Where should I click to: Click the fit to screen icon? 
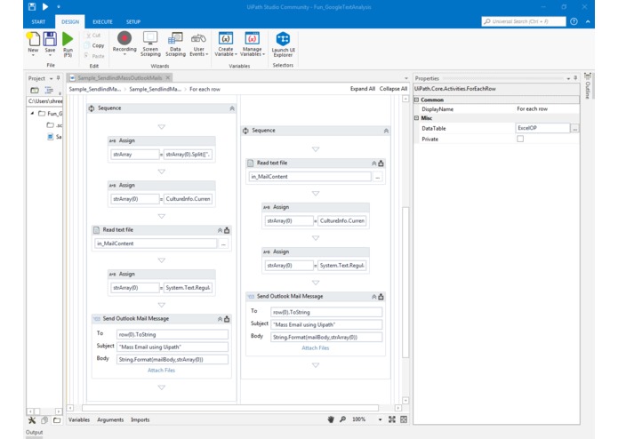(x=392, y=419)
